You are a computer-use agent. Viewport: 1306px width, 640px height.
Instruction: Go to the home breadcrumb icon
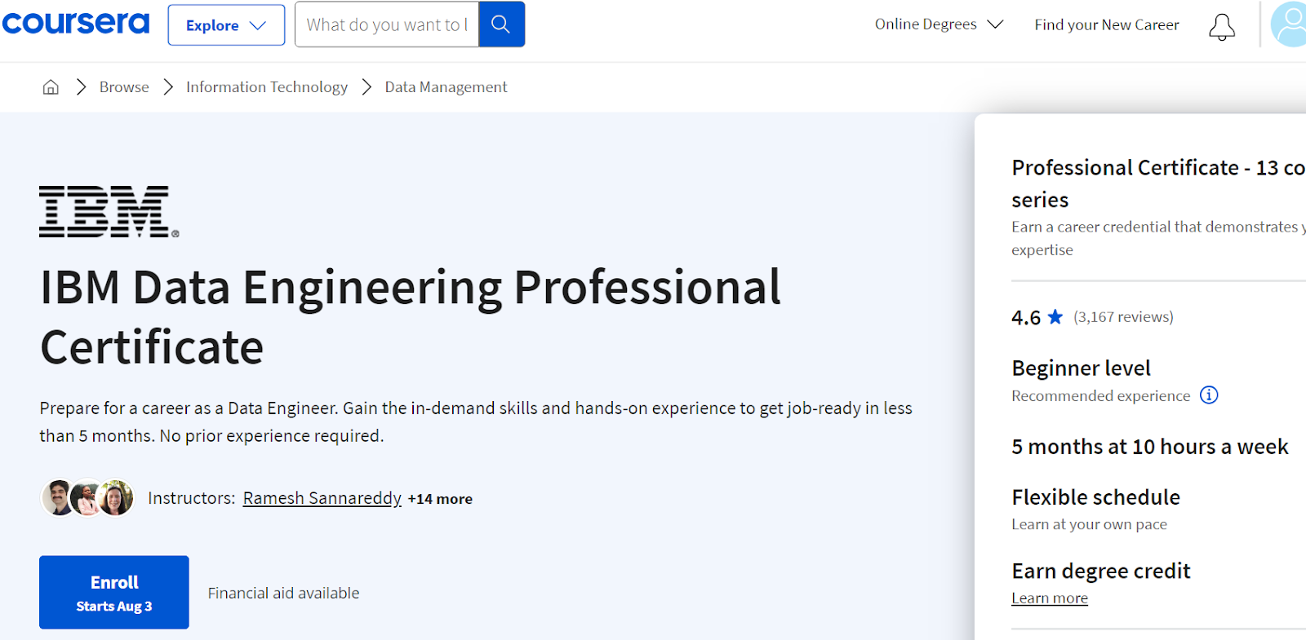(51, 87)
